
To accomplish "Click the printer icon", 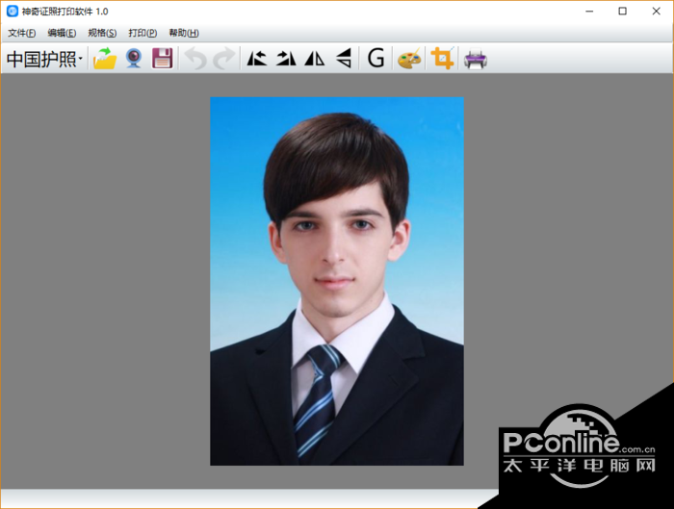I will click(x=476, y=59).
